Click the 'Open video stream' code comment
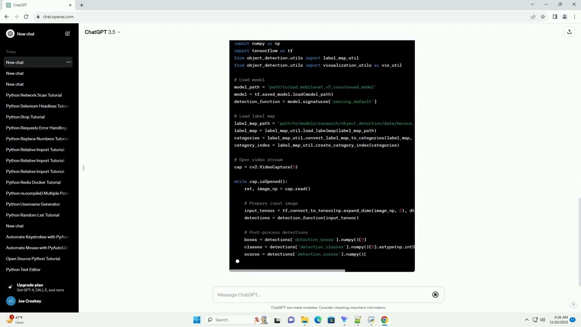This screenshot has width=581, height=327. (258, 159)
